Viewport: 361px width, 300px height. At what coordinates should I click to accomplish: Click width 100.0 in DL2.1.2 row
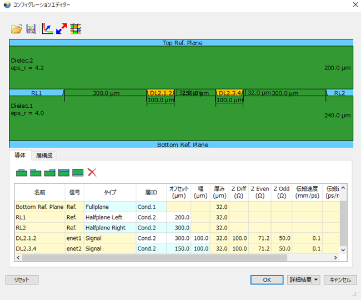click(x=200, y=238)
